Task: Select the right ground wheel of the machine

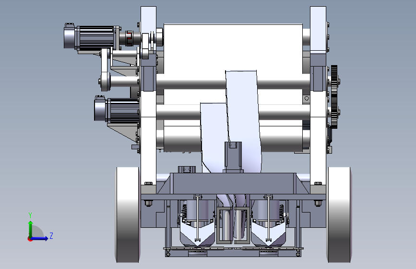Action: pos(339,215)
